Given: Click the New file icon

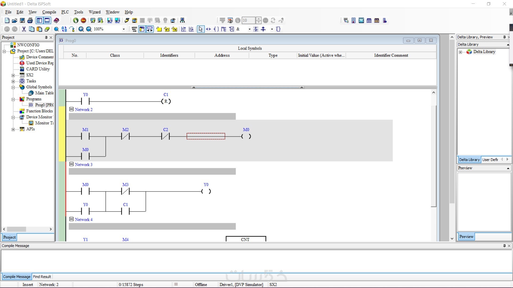Looking at the screenshot, I should (x=7, y=21).
